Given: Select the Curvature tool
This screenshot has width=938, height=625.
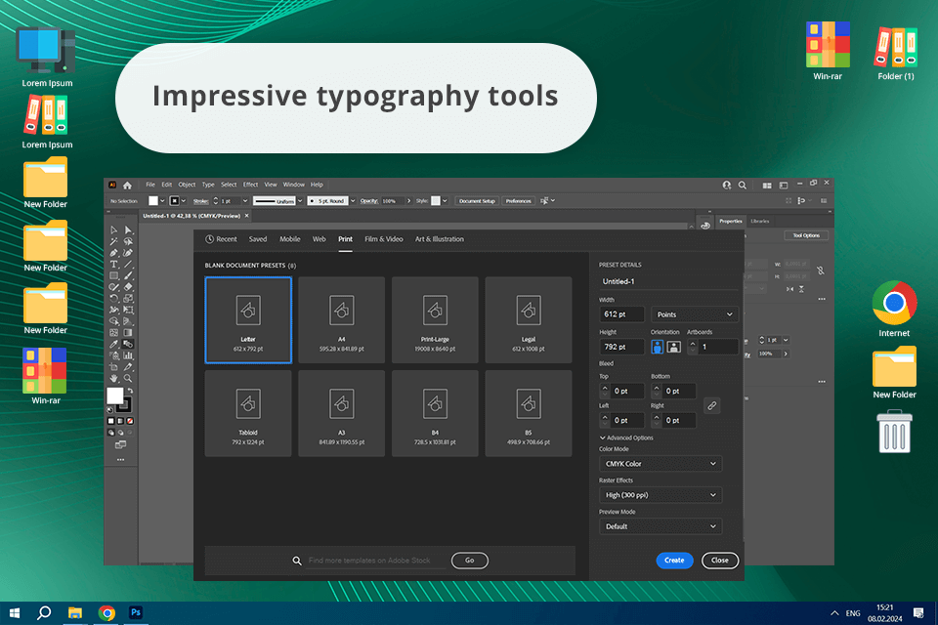Looking at the screenshot, I should 128,252.
